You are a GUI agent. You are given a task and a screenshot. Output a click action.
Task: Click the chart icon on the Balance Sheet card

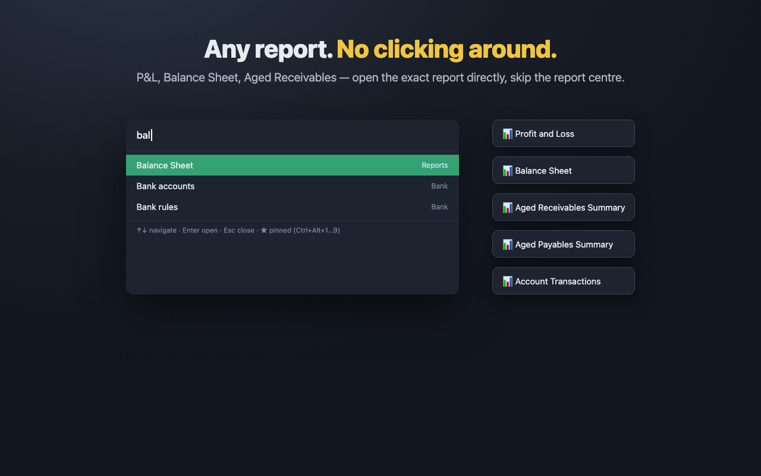click(507, 171)
